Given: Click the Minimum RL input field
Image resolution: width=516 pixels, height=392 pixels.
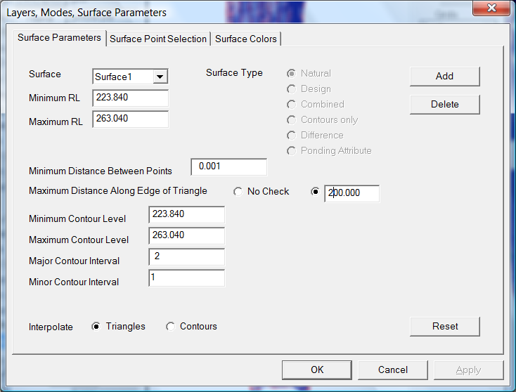Looking at the screenshot, I should coord(130,98).
